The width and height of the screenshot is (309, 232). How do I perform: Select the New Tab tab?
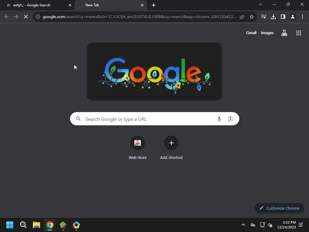[x=110, y=5]
